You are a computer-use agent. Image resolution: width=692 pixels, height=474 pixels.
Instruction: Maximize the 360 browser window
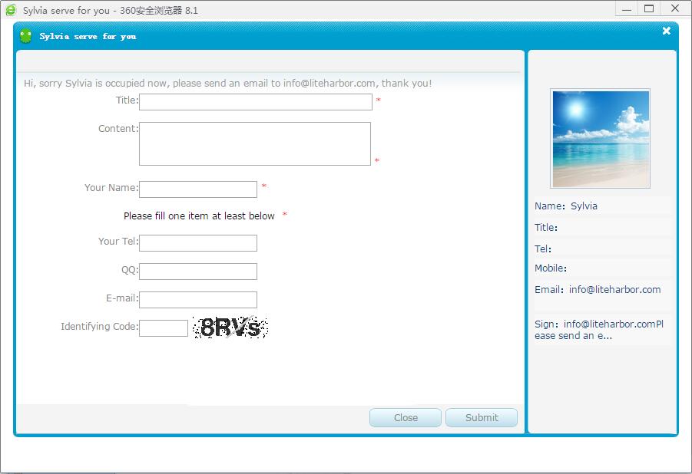649,8
